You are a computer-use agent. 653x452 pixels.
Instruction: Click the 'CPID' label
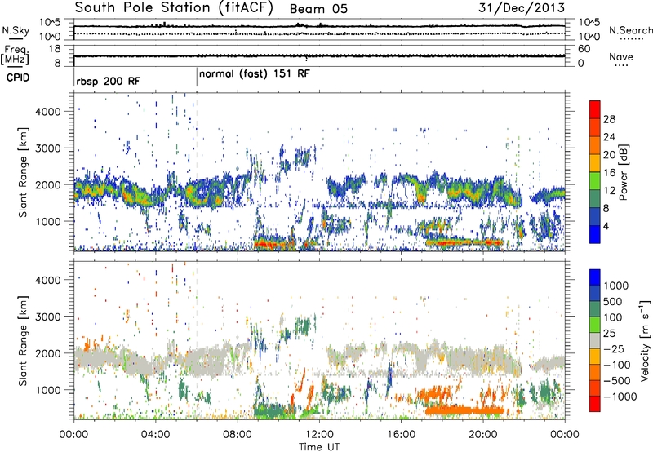(18, 78)
